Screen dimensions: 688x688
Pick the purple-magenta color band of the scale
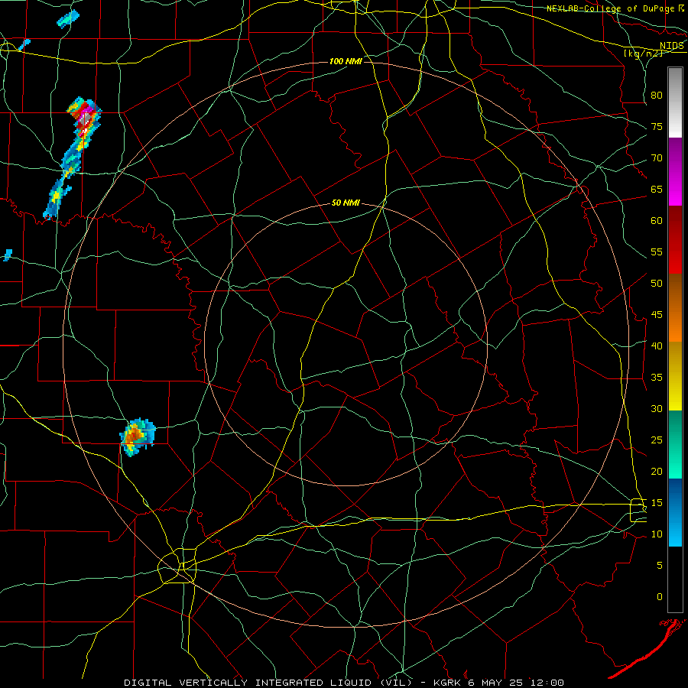[675, 172]
